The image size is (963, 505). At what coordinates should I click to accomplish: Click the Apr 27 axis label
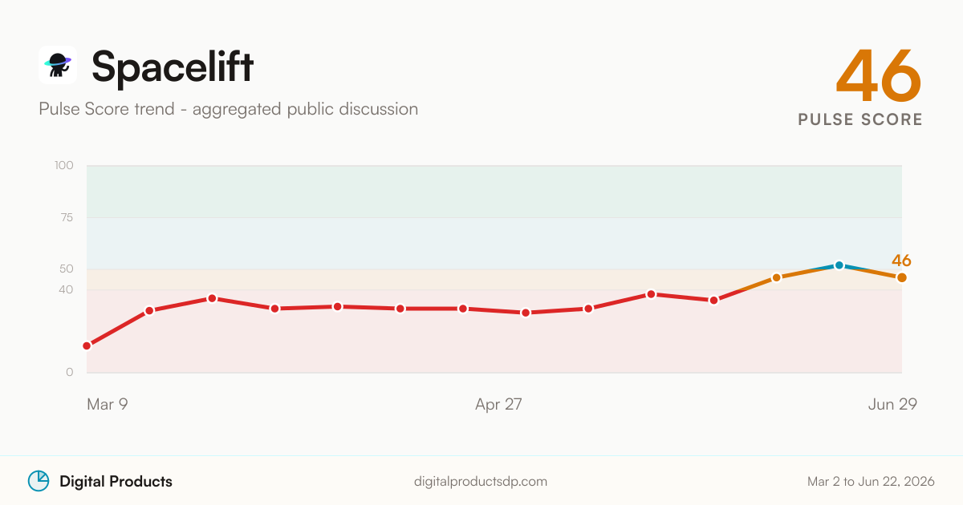(x=498, y=405)
